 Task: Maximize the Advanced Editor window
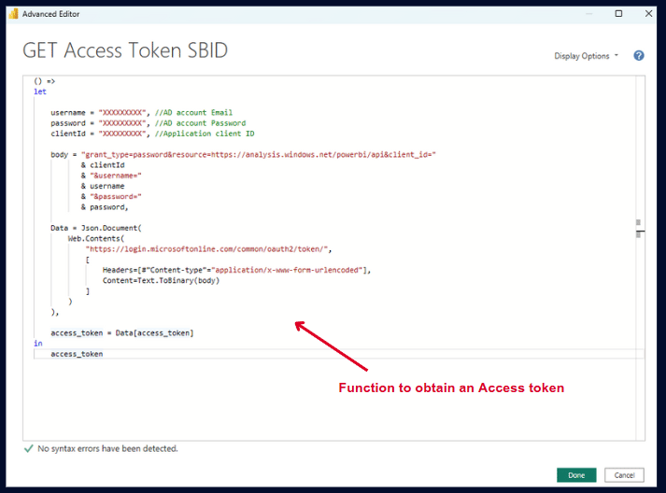pos(618,14)
